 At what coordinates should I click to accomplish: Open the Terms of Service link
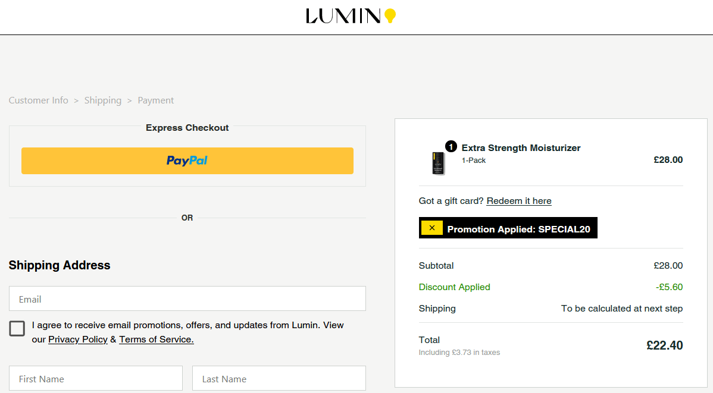pyautogui.click(x=157, y=339)
